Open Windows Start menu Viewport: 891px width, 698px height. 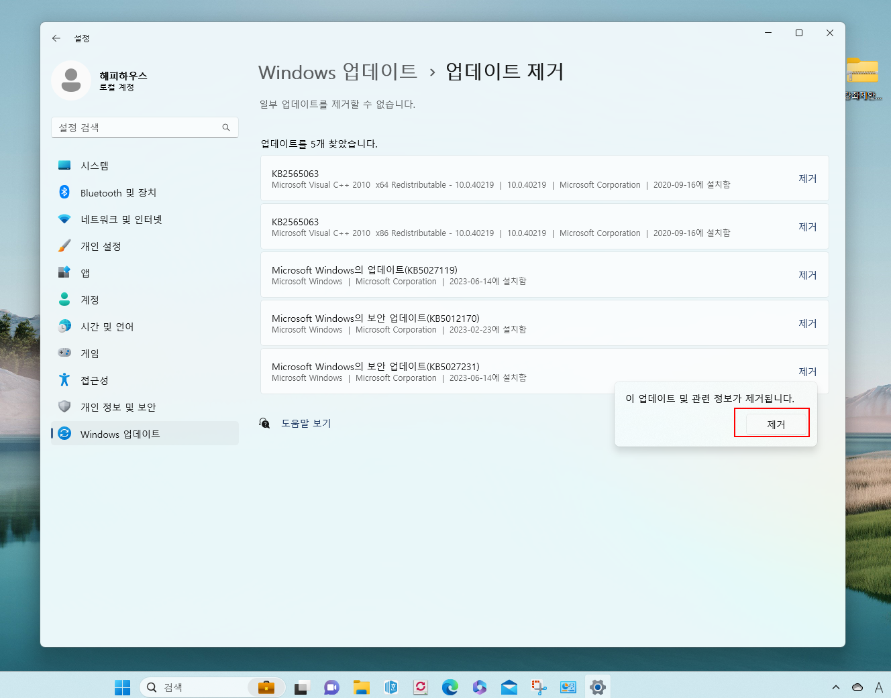point(122,687)
